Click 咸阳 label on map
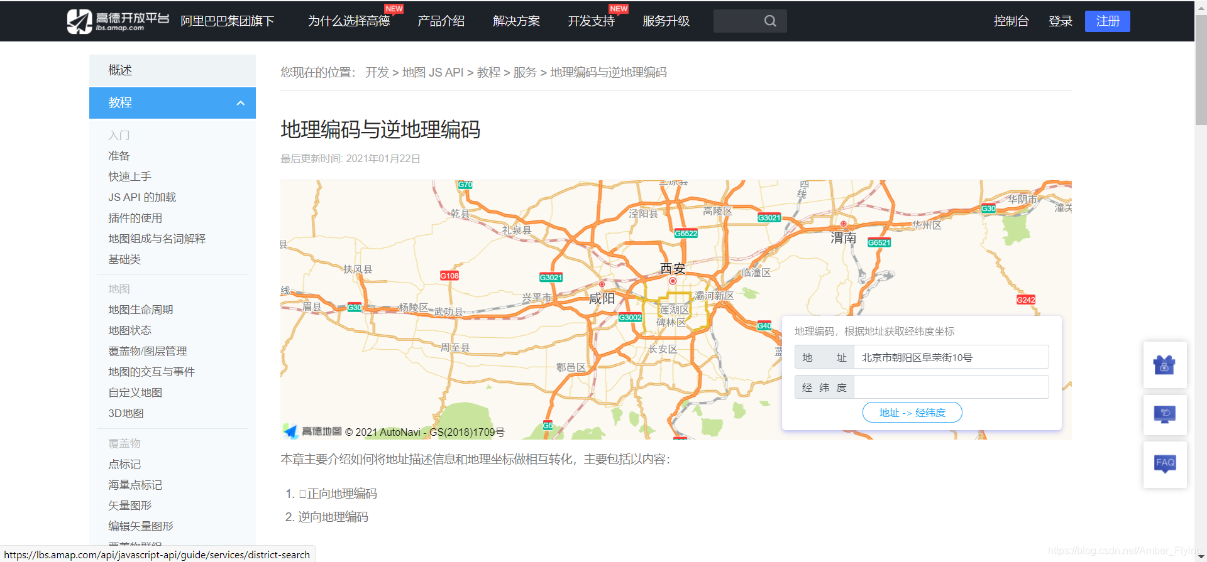1207x562 pixels. coord(602,298)
